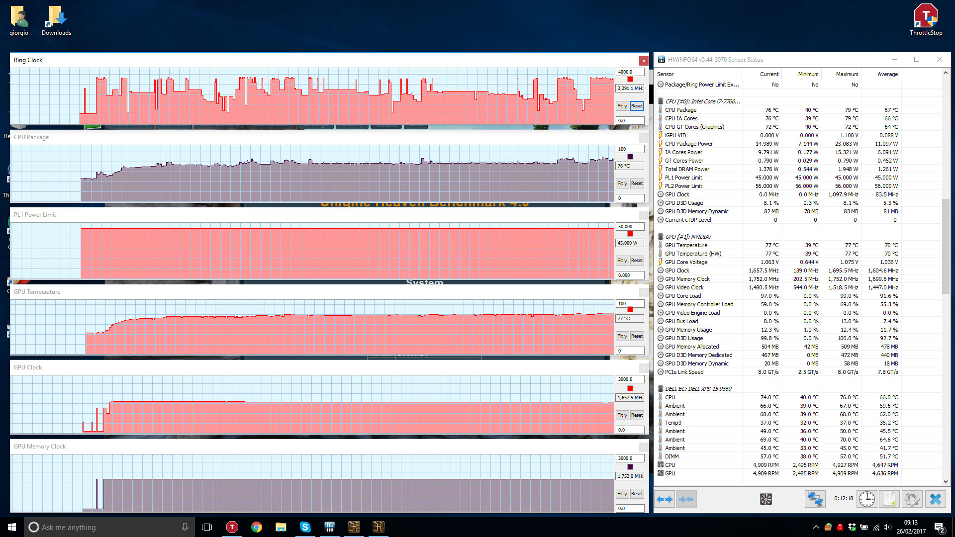Click Fit y in GPU Clock graph
This screenshot has width=955, height=537.
coord(622,415)
